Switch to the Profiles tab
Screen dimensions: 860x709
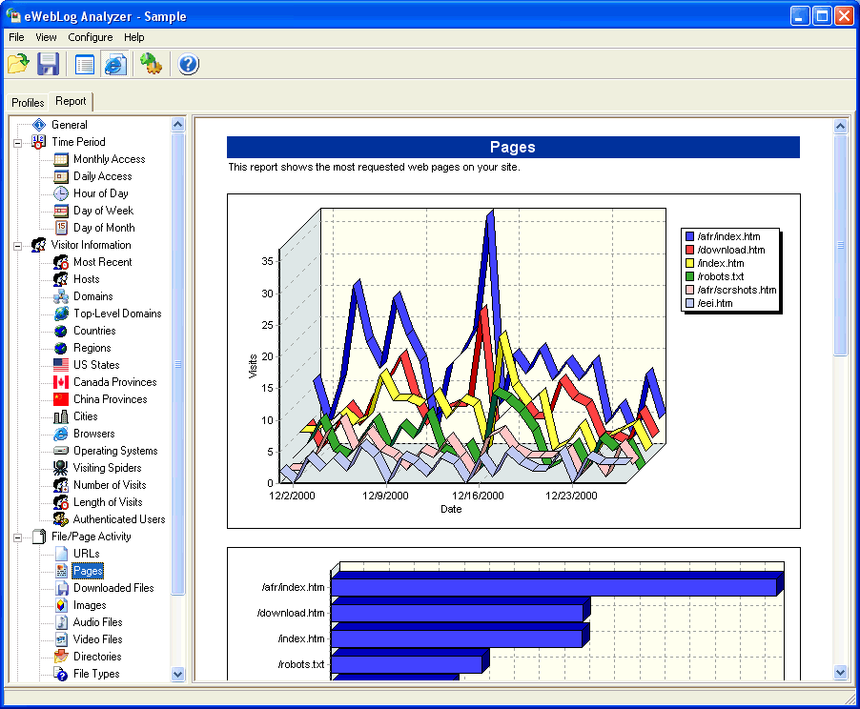28,103
